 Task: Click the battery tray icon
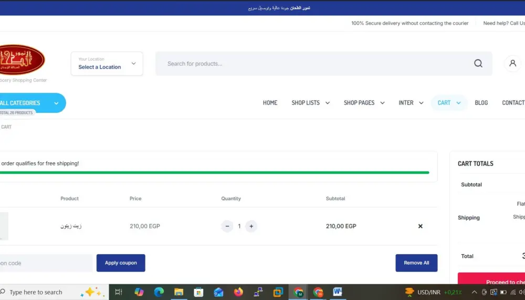503,292
